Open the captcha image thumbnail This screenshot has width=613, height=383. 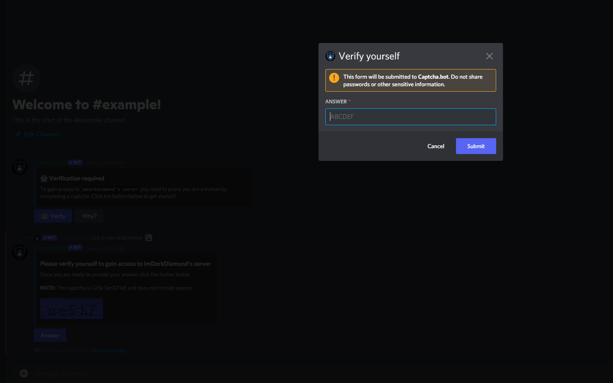[x=72, y=309]
